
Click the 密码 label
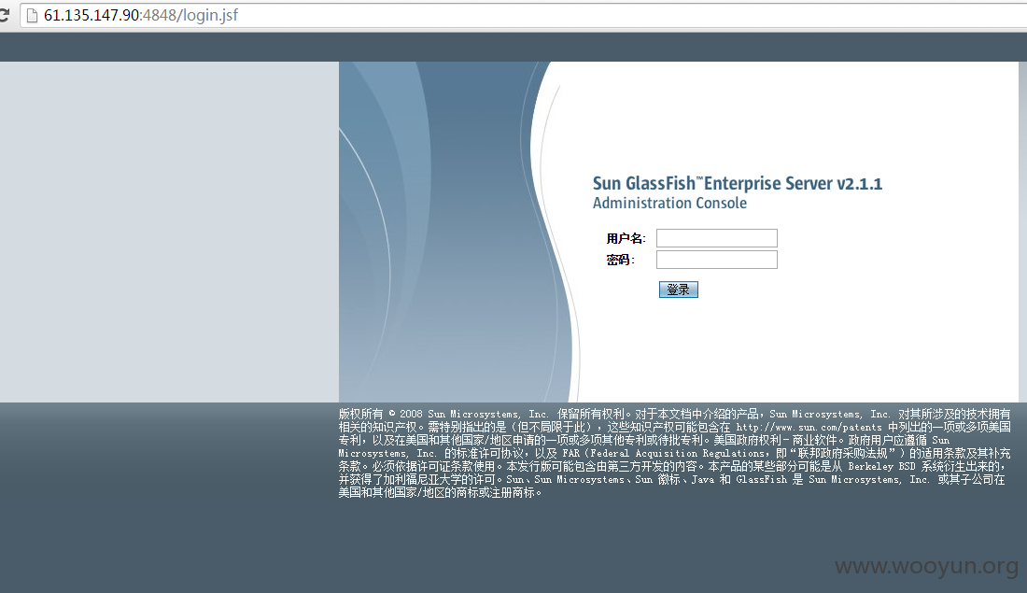pos(620,261)
